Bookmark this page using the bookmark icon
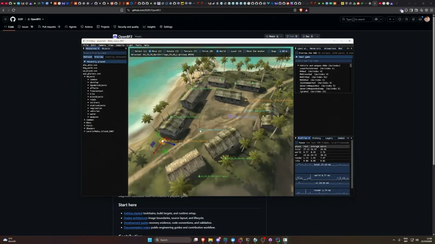The image size is (435, 244). click(x=121, y=10)
